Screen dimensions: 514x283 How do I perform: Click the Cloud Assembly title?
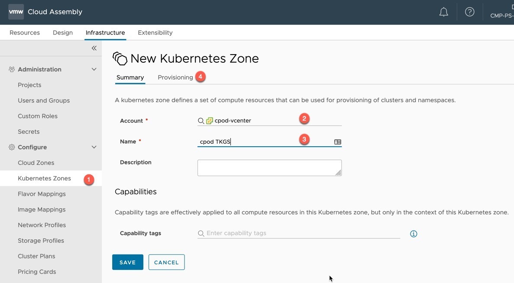55,12
